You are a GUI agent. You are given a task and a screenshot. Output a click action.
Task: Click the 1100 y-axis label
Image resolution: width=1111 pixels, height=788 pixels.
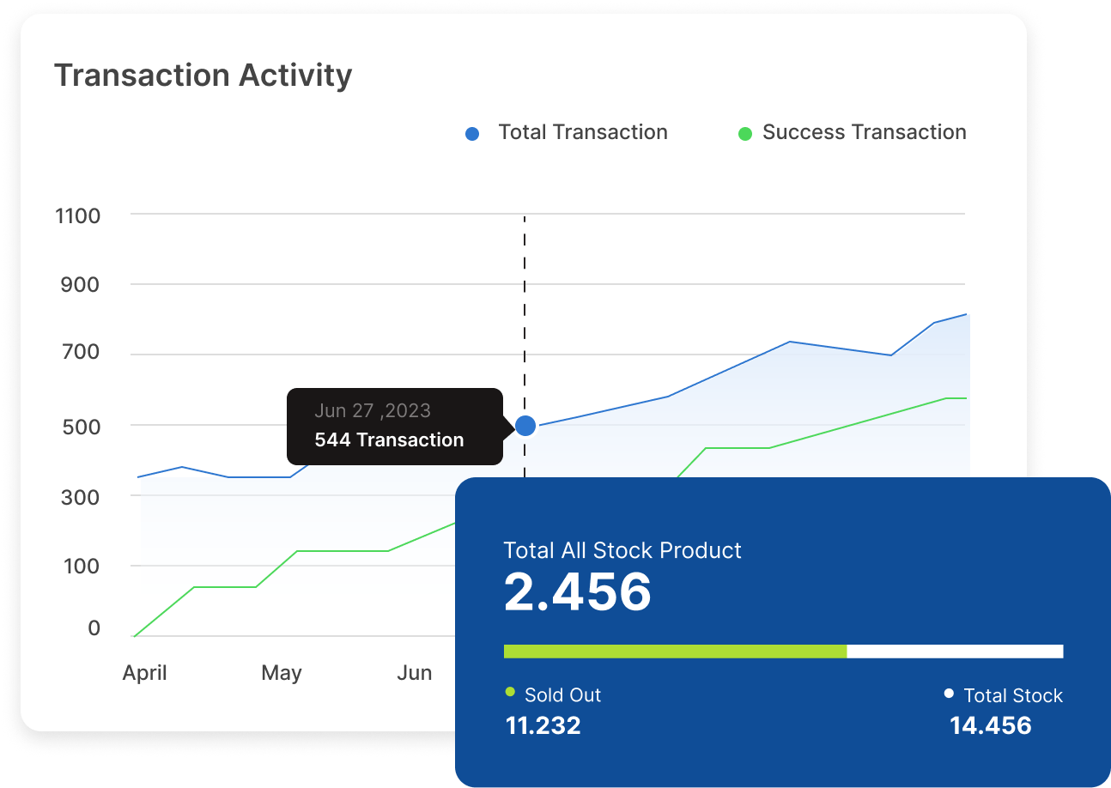coord(78,216)
